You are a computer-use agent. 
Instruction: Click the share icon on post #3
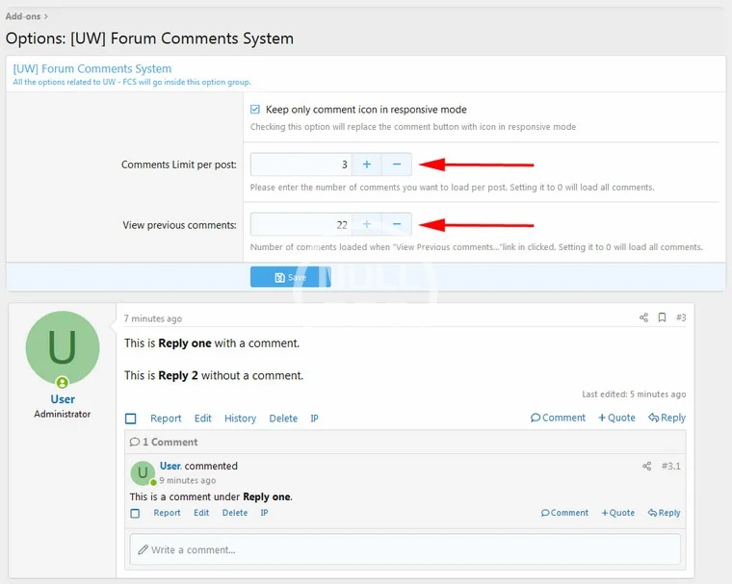click(x=644, y=317)
